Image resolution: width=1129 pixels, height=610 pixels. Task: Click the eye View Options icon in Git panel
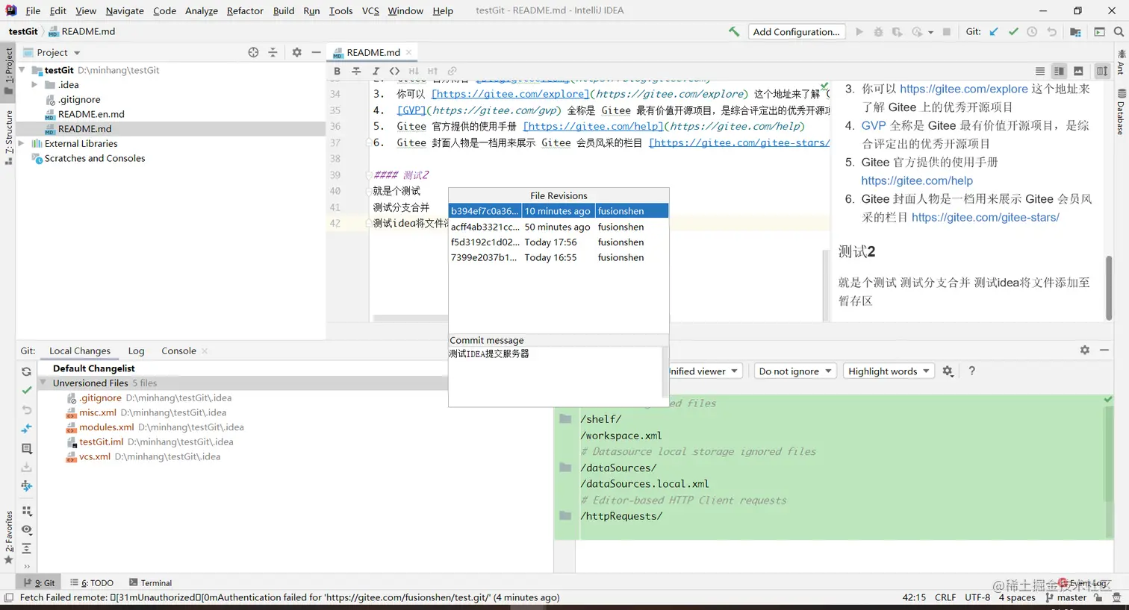point(26,529)
